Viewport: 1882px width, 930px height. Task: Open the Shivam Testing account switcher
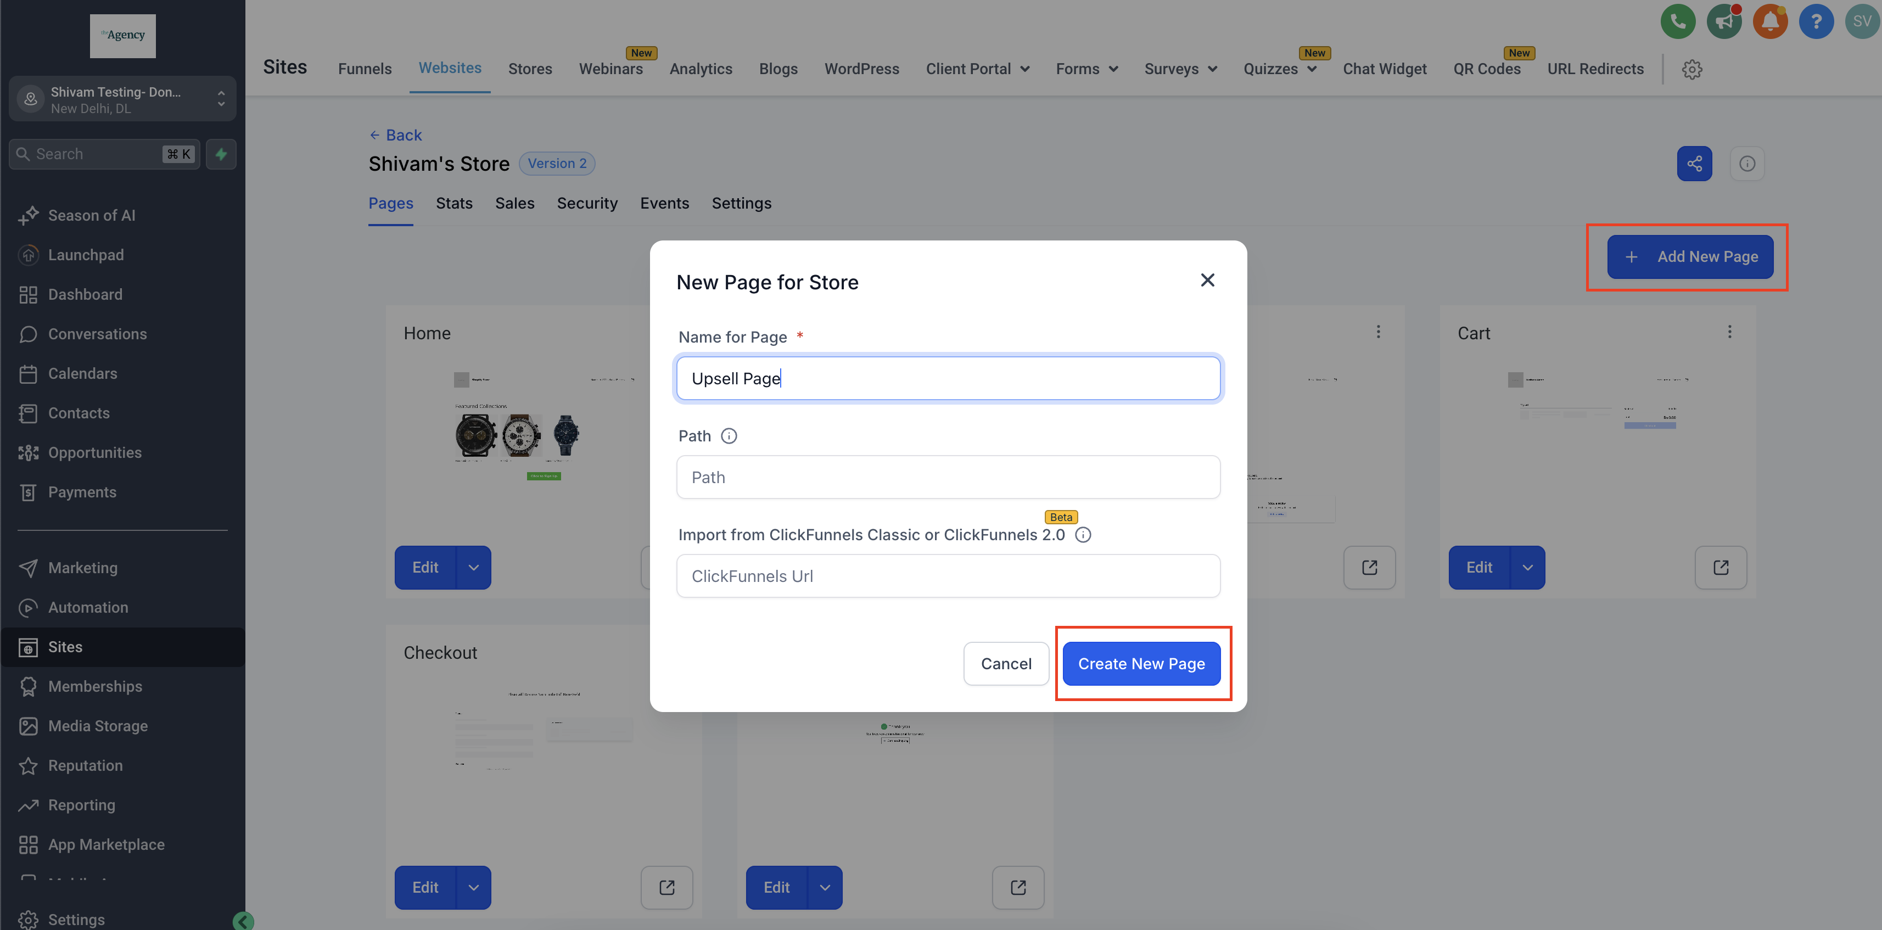click(x=122, y=99)
